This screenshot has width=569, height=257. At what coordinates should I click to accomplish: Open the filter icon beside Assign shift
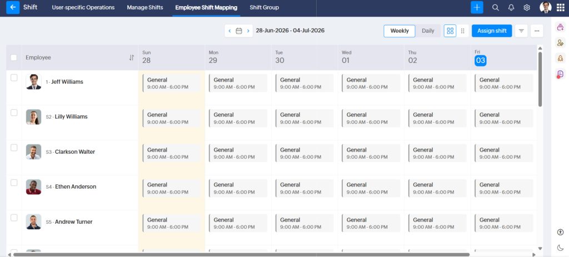pos(521,31)
